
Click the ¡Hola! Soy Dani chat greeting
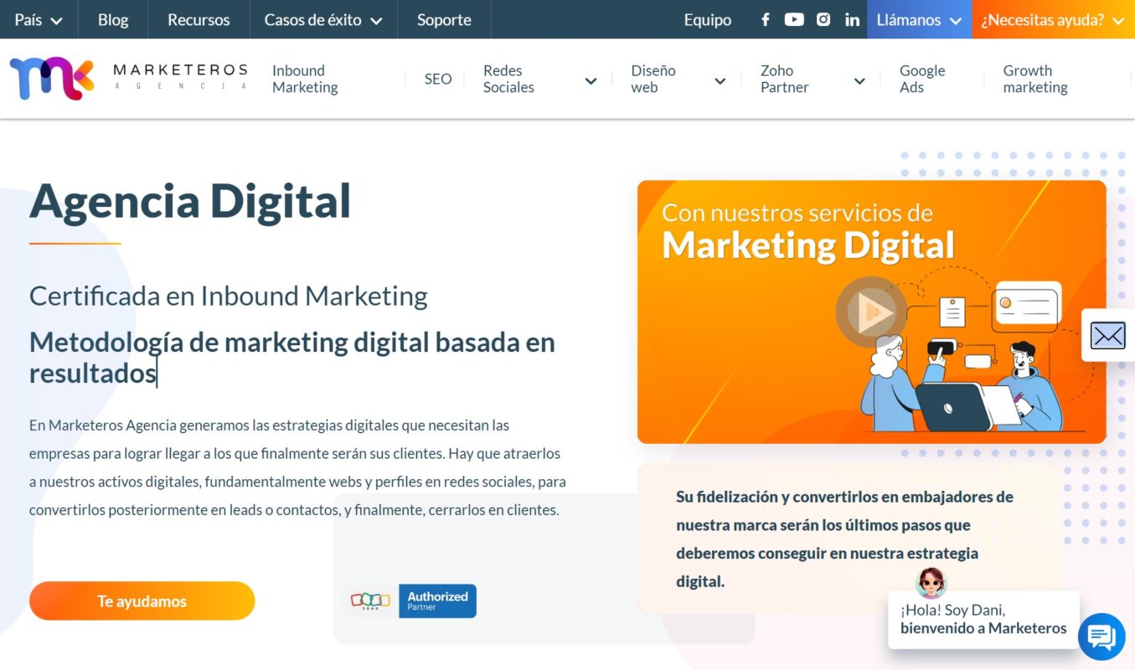[983, 619]
